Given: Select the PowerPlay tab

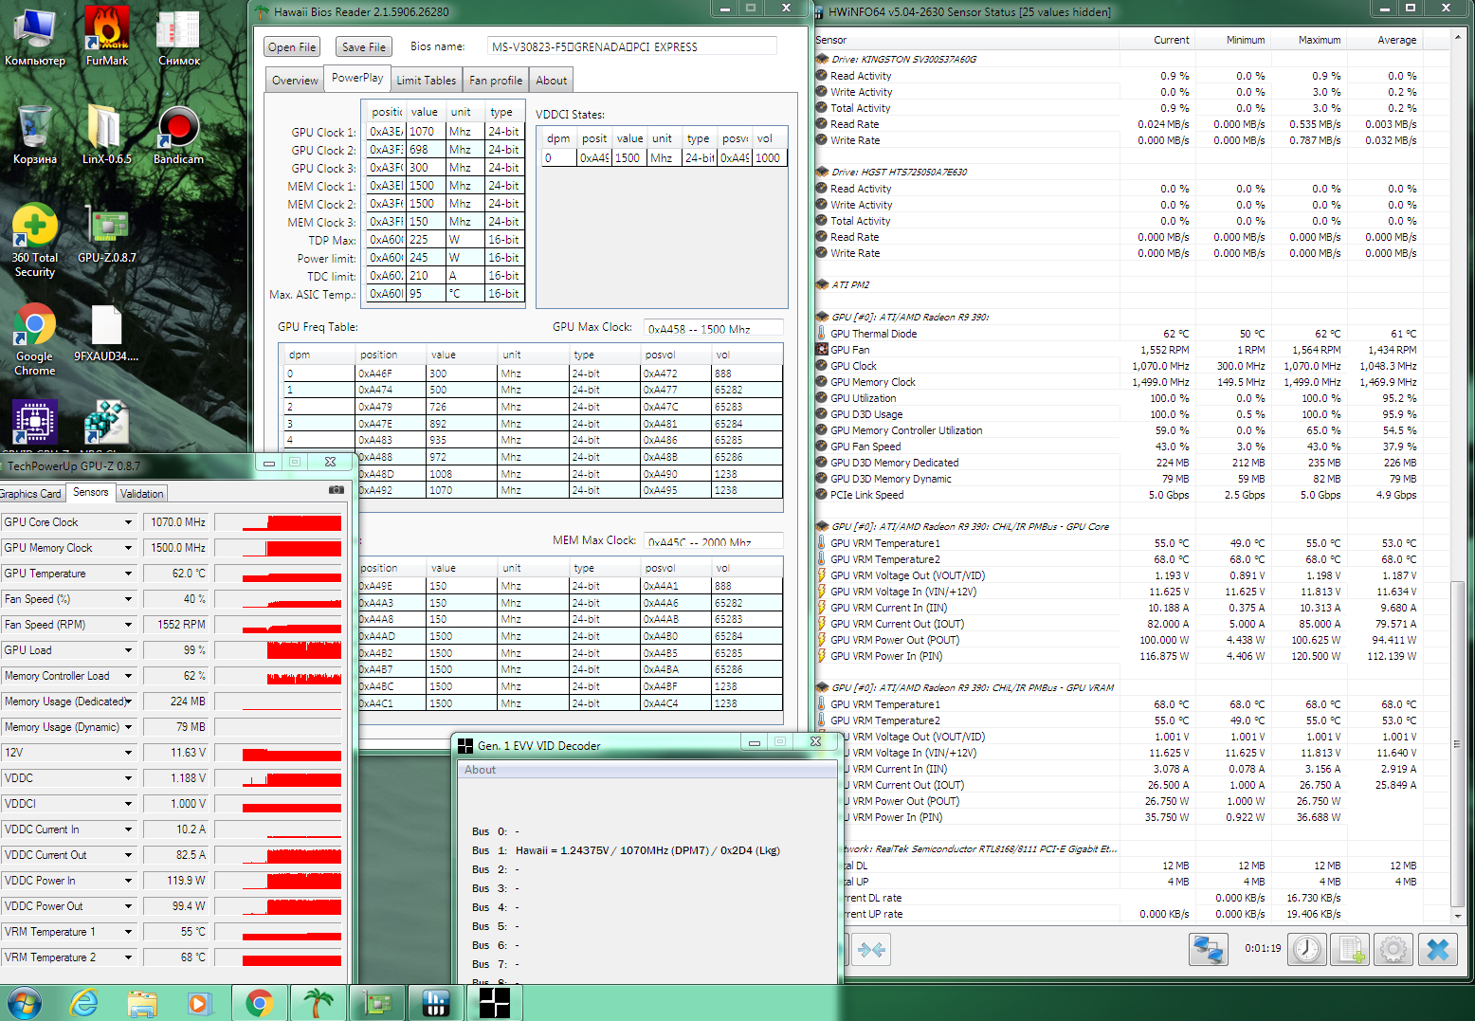Looking at the screenshot, I should 357,79.
